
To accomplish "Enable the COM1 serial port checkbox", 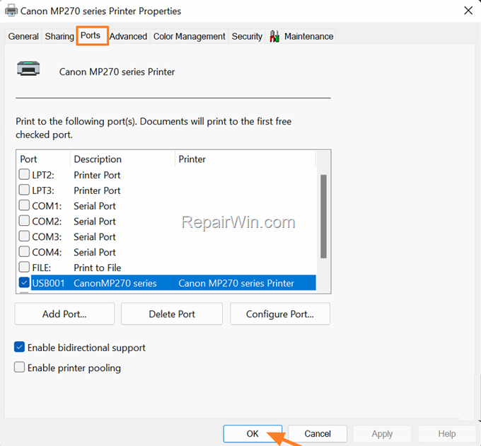I will pos(24,205).
